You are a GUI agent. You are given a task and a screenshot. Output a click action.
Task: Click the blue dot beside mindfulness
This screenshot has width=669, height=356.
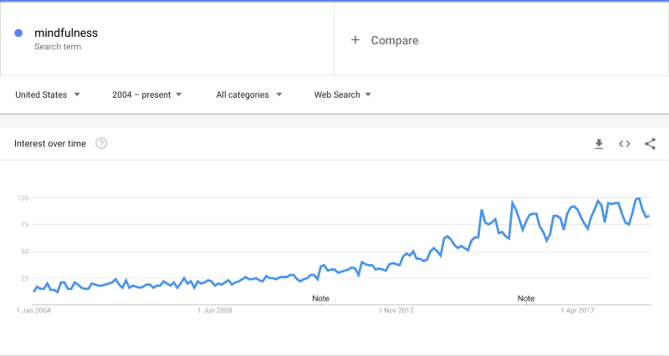tap(18, 33)
